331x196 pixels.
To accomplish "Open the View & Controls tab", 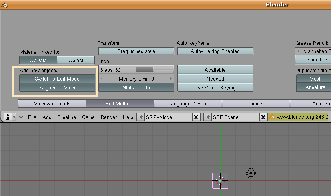I will coord(52,103).
